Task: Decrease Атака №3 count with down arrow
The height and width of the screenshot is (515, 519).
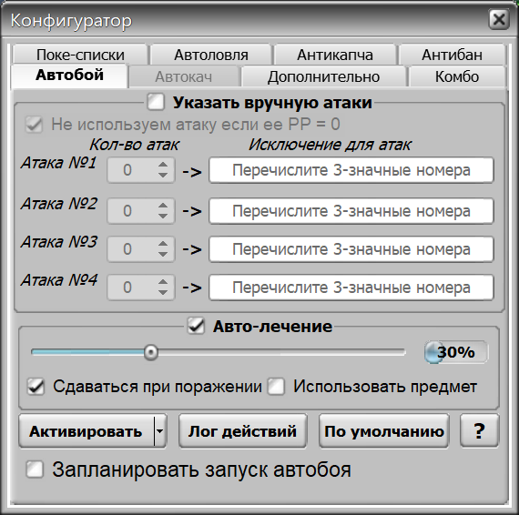Action: tap(163, 255)
